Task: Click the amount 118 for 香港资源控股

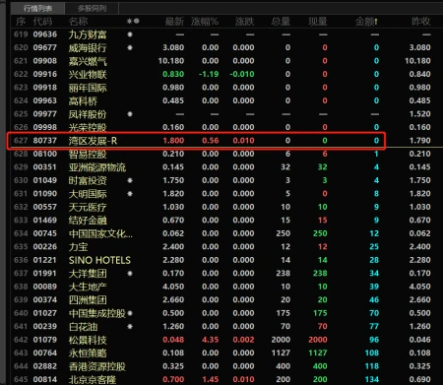Action: 372,366
